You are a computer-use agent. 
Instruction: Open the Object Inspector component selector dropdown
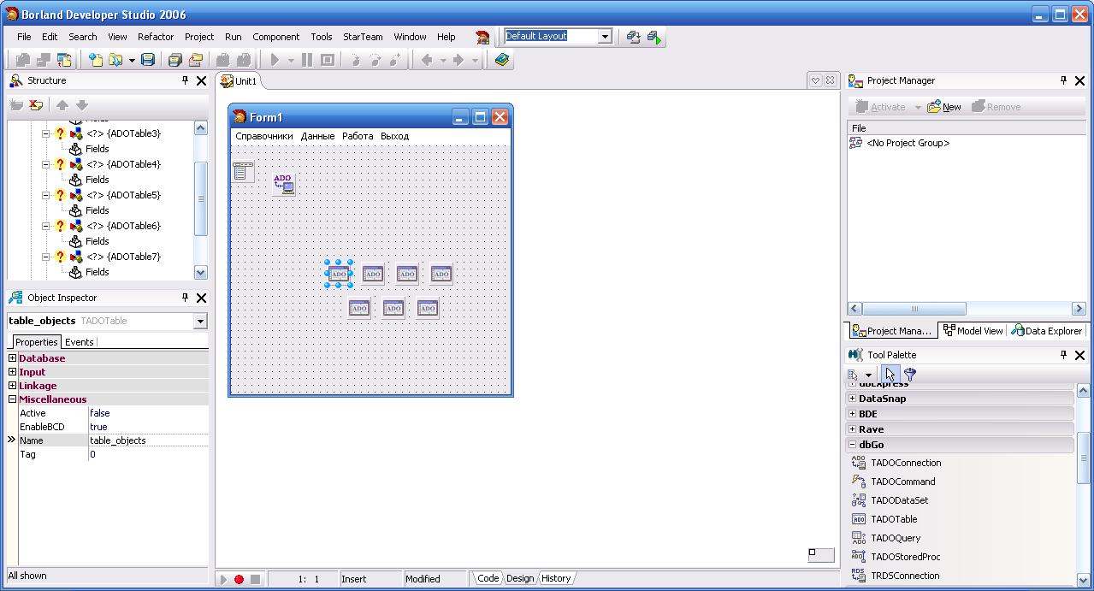[200, 322]
